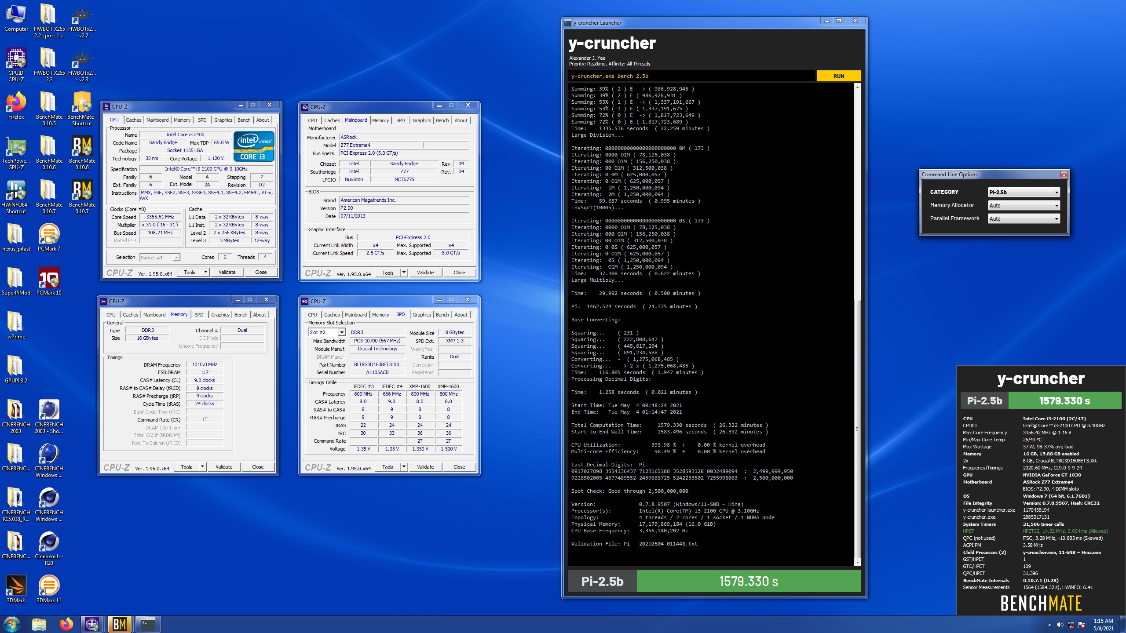Click the y-cruncher command line input field
The width and height of the screenshot is (1126, 633).
click(692, 76)
